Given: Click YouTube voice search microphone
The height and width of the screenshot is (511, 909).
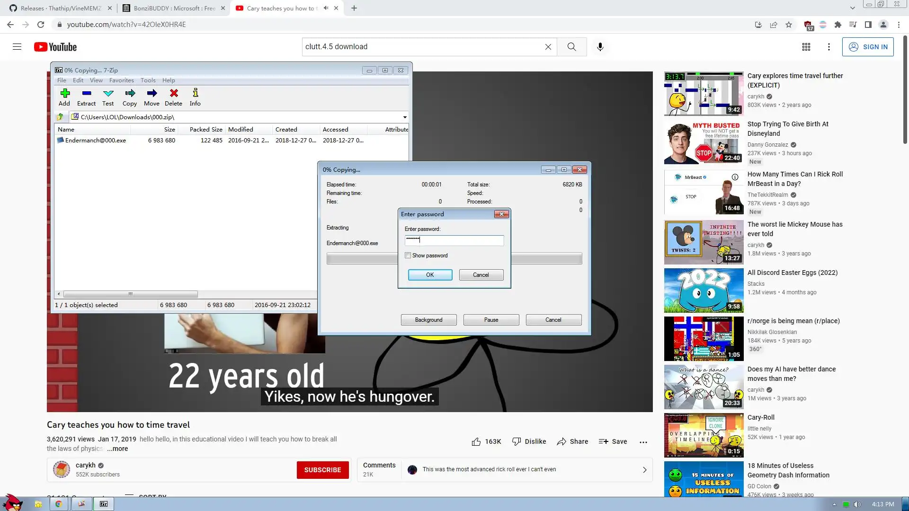Looking at the screenshot, I should pos(600,47).
